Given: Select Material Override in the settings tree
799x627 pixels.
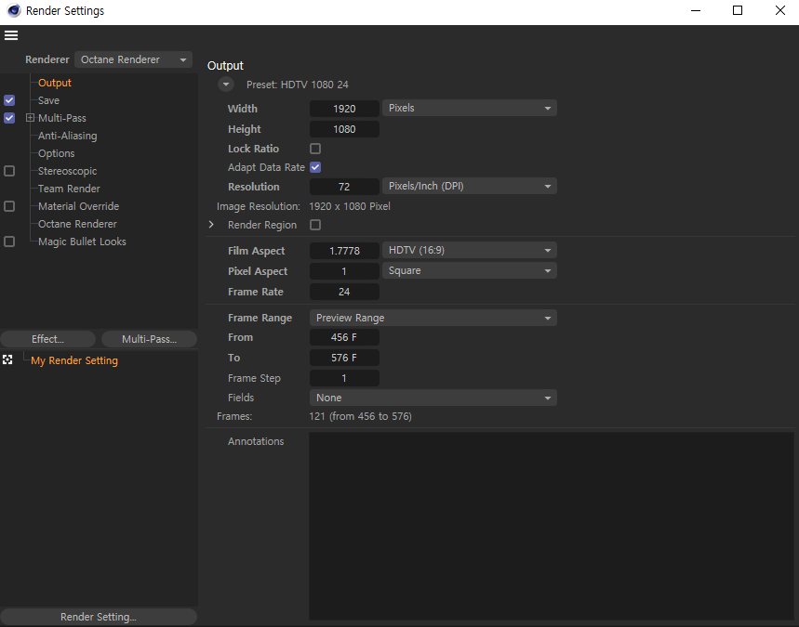Looking at the screenshot, I should pos(78,206).
